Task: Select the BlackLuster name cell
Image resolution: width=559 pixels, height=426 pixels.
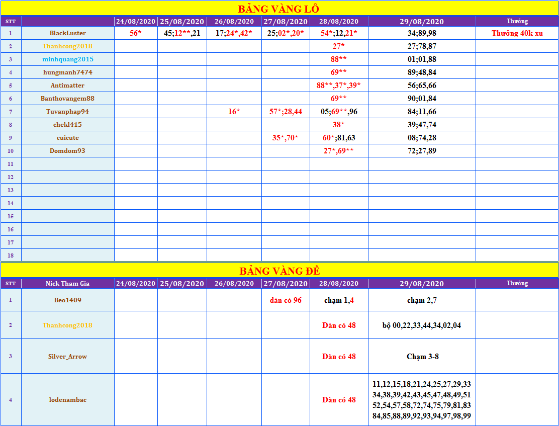Action: tap(68, 33)
